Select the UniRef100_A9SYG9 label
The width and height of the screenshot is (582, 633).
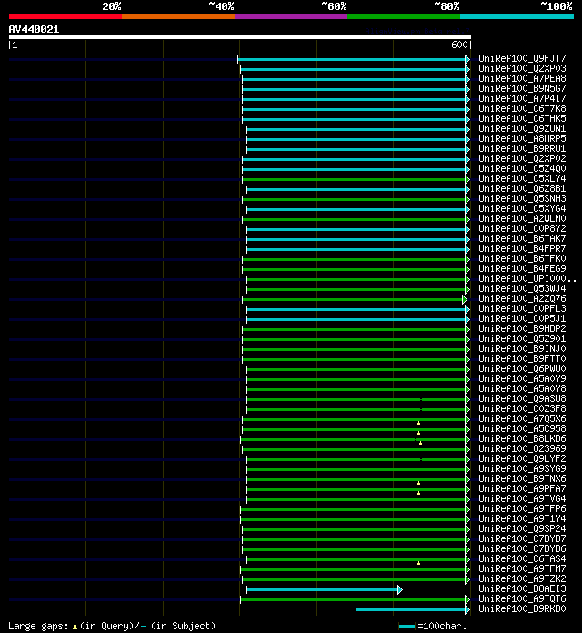point(522,469)
